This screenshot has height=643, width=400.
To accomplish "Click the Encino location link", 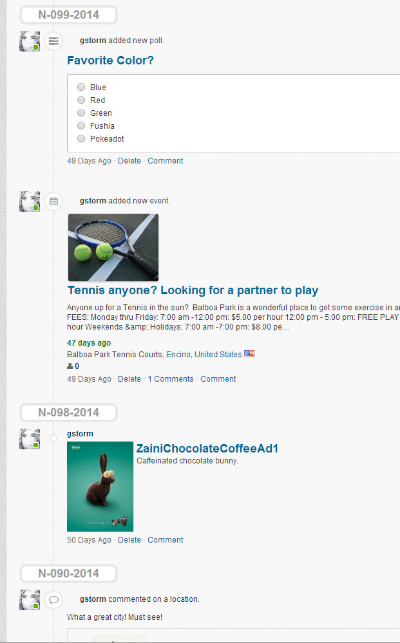I will pyautogui.click(x=178, y=354).
